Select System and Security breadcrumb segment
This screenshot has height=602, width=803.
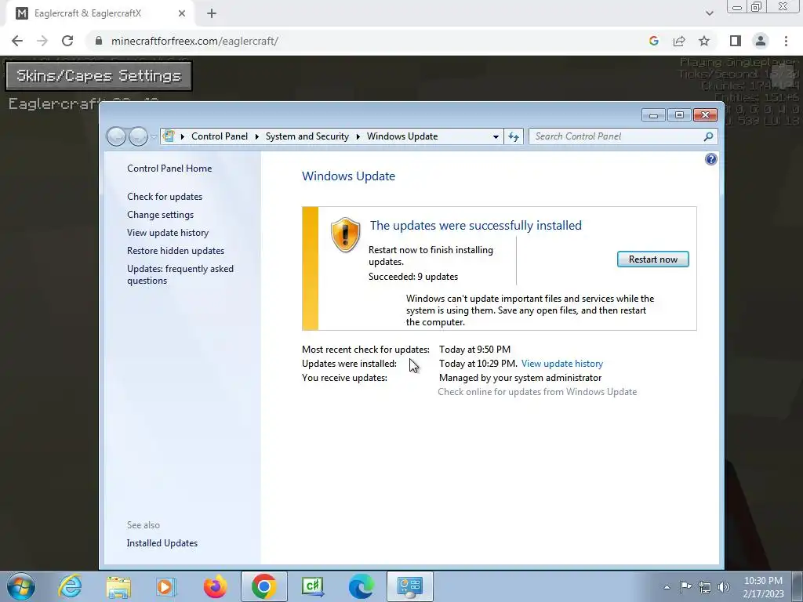tap(307, 136)
